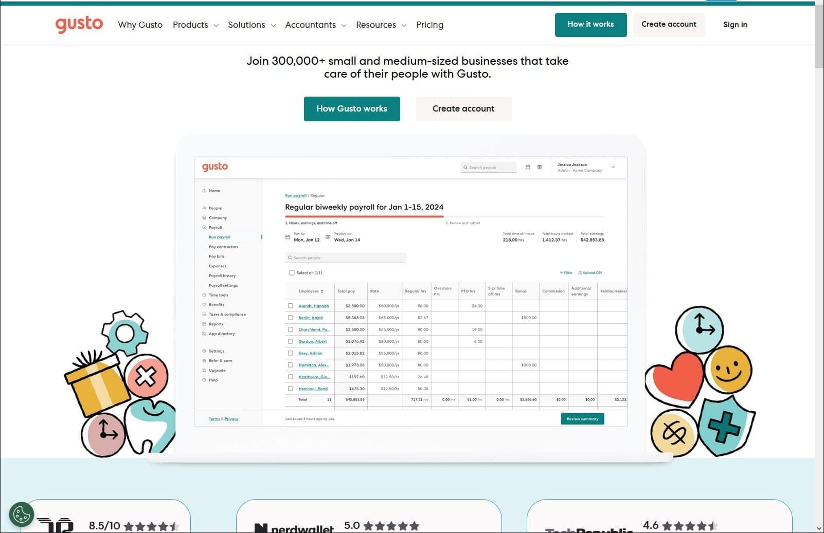Check the box for Berlin, Isaiah
This screenshot has height=533, width=824.
click(x=291, y=318)
